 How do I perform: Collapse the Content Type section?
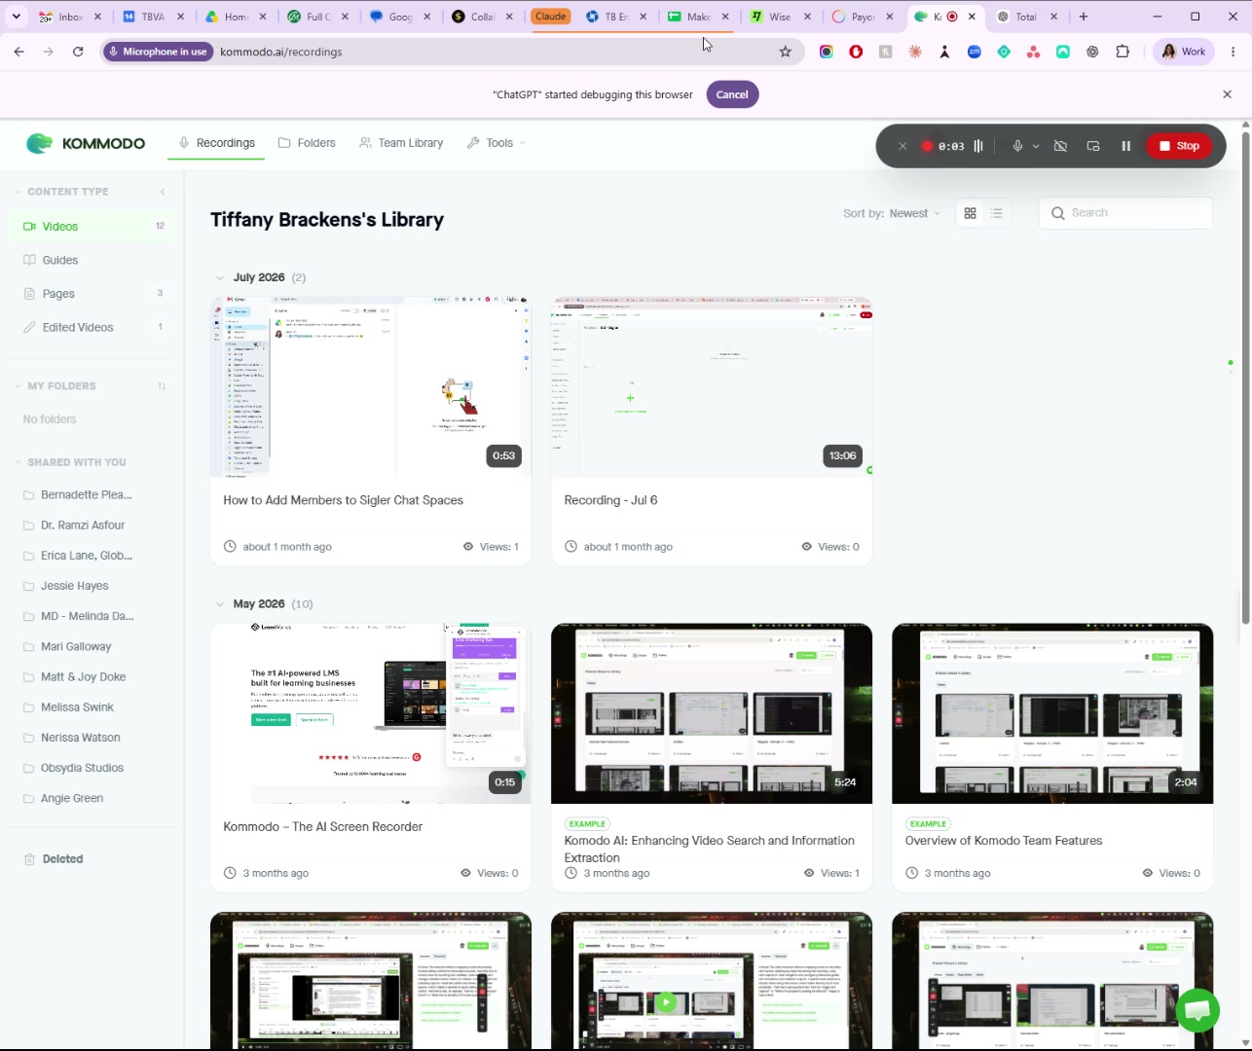click(x=60, y=192)
